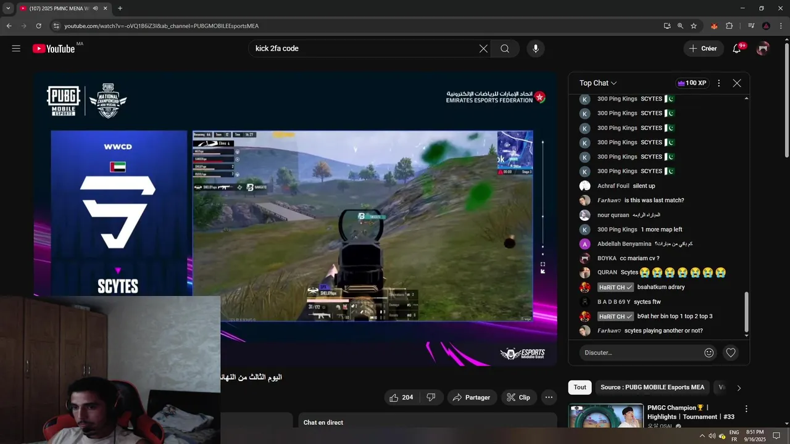
Task: Open options for PMGC Champion video
Action: (746, 409)
